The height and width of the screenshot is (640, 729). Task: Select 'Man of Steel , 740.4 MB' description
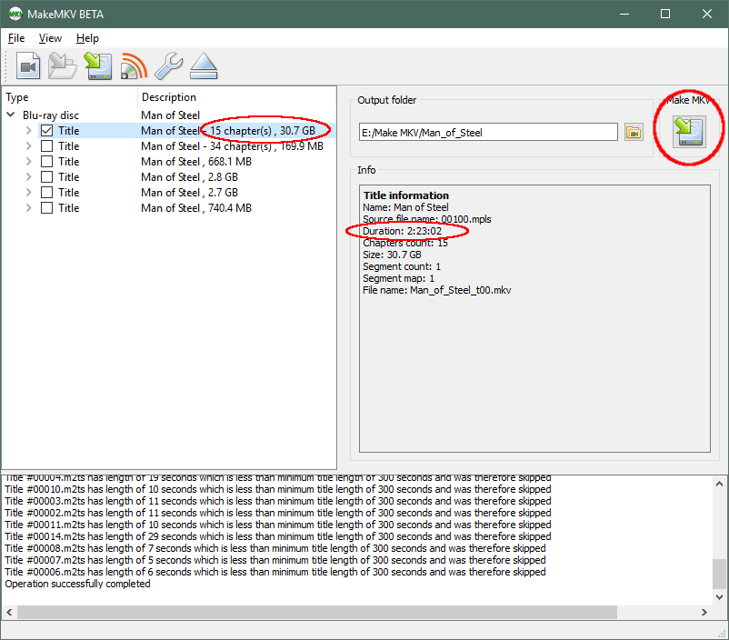tap(196, 208)
